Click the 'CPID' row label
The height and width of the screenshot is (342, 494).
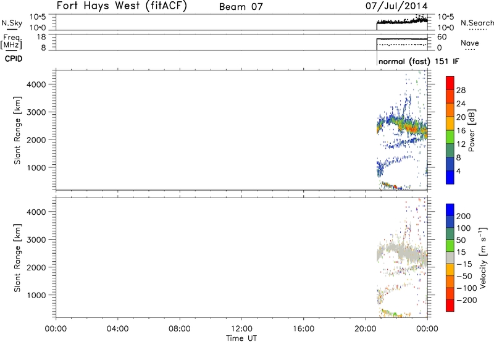[14, 59]
